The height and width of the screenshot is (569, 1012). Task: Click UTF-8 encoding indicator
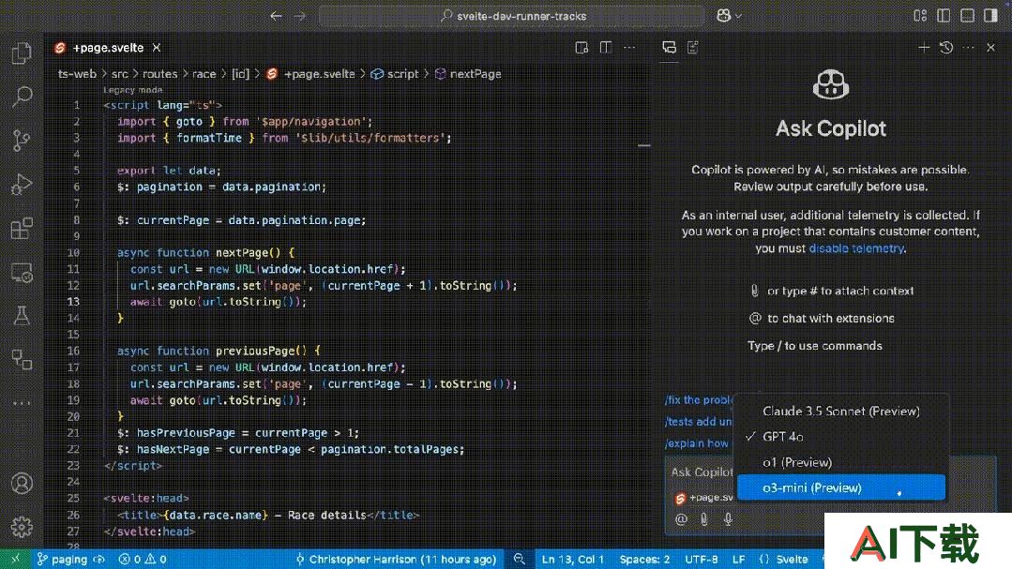[701, 559]
